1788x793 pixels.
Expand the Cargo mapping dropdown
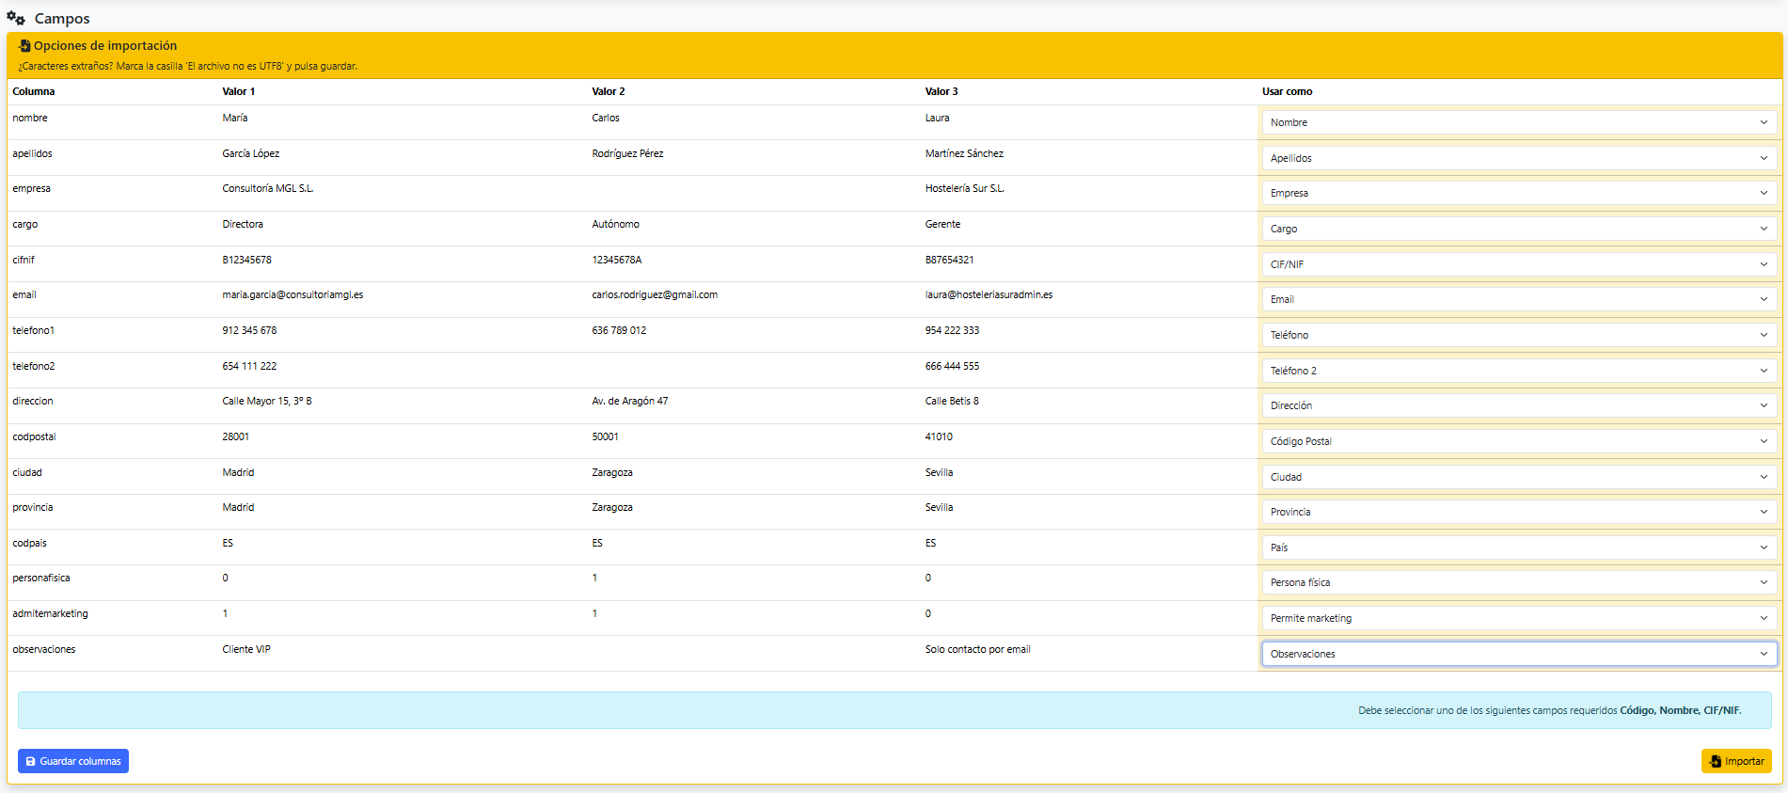tap(1519, 229)
